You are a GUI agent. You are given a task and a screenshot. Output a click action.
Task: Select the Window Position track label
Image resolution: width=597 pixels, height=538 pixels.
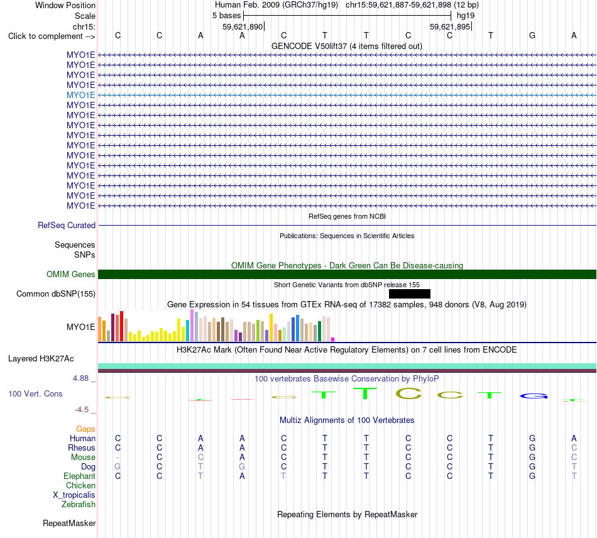point(65,5)
